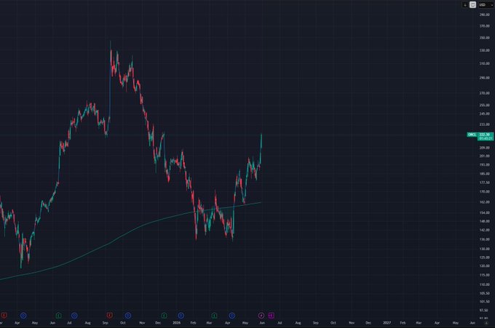Viewport: 495px width, 328px height.
Task: Click the 2026 year label on time axis
Action: click(x=176, y=323)
